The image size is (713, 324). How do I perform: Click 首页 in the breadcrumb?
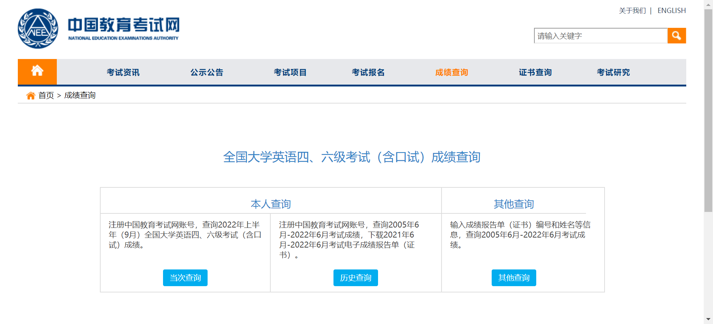coord(46,96)
